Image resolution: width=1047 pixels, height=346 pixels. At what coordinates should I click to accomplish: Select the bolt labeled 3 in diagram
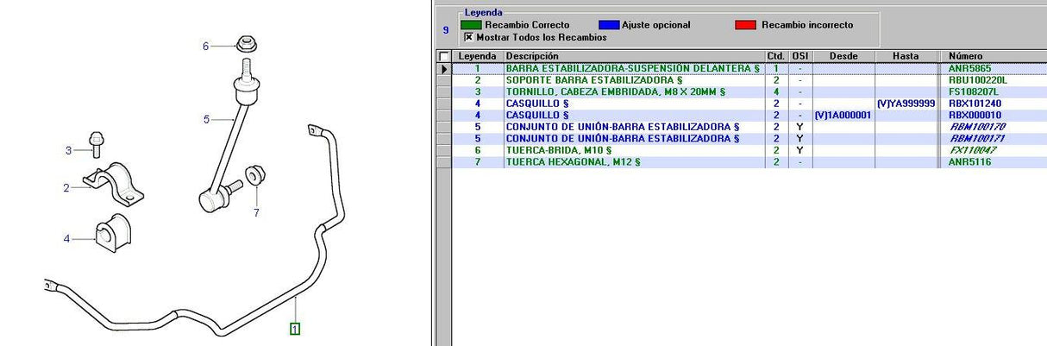tap(95, 143)
